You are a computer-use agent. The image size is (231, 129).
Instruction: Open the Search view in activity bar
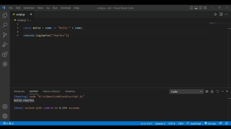pyautogui.click(x=5, y=25)
